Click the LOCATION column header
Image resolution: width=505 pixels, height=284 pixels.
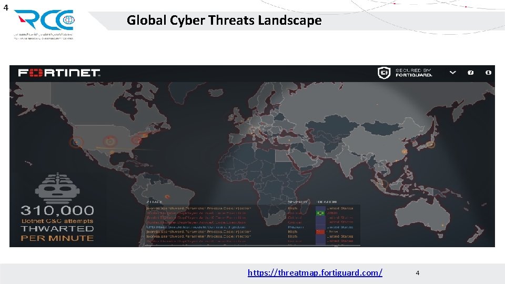[327, 202]
